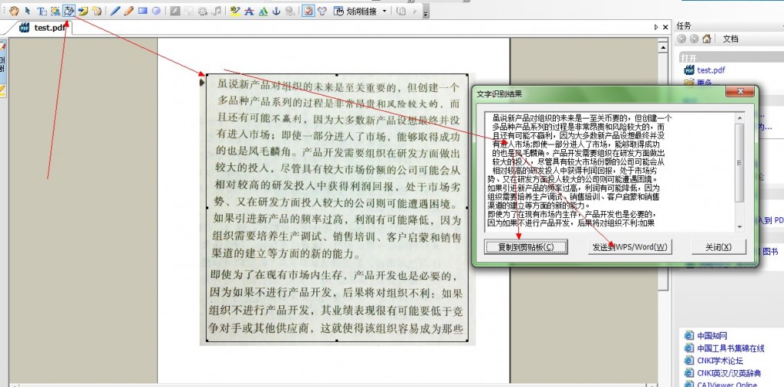Open the CNKI英汉/汉英辞典 link
This screenshot has width=784, height=387.
[x=729, y=373]
